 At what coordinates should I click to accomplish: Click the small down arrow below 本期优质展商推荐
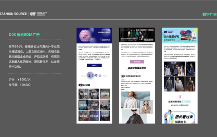[137, 72]
